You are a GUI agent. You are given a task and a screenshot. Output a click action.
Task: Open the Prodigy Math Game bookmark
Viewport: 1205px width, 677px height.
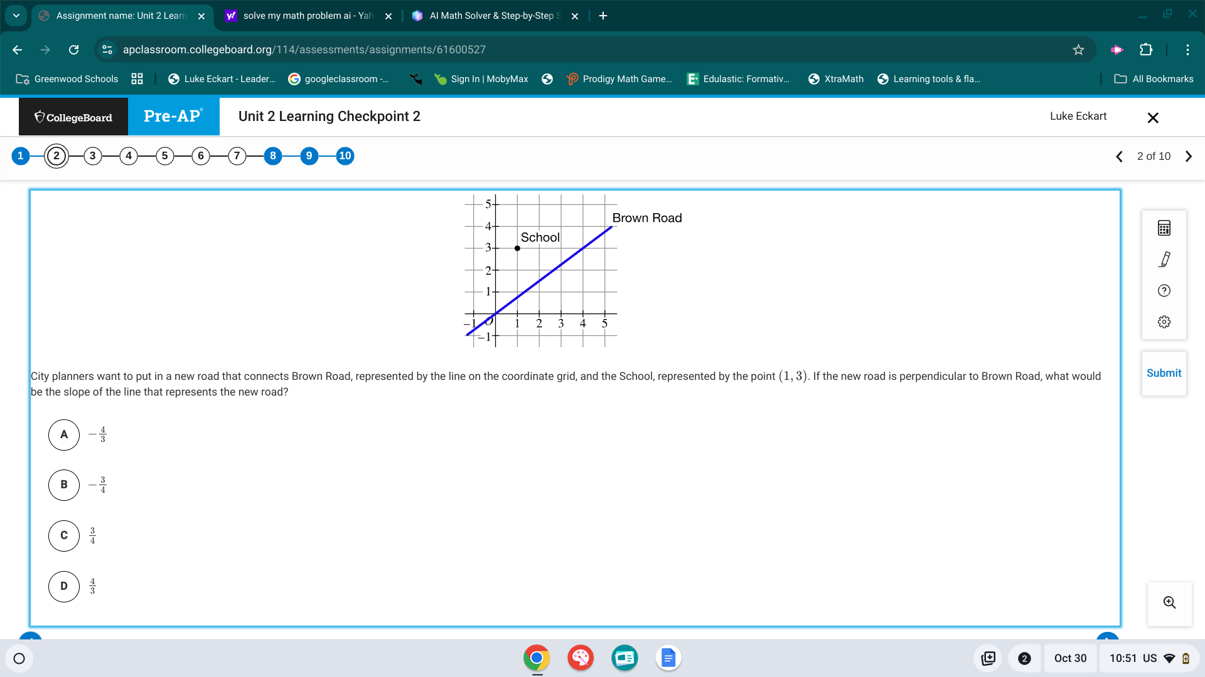pos(619,79)
